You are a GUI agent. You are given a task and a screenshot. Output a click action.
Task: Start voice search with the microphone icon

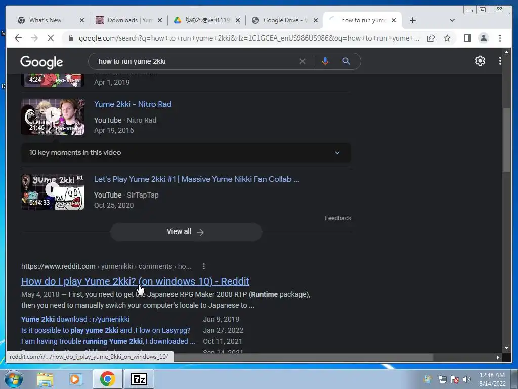tap(325, 61)
